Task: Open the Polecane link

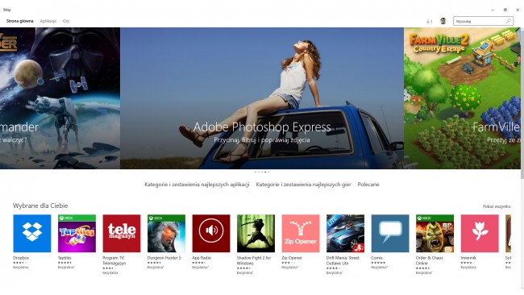Action: tap(368, 185)
